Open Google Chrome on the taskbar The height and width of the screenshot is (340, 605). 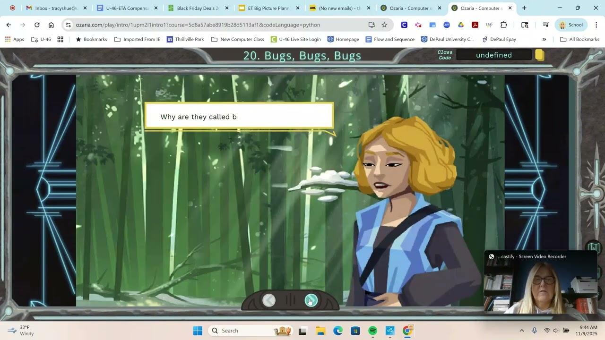pyautogui.click(x=407, y=331)
